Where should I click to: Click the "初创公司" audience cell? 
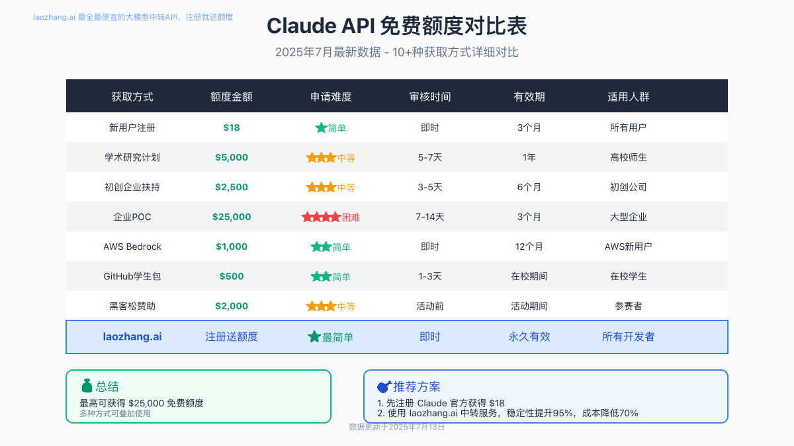629,187
